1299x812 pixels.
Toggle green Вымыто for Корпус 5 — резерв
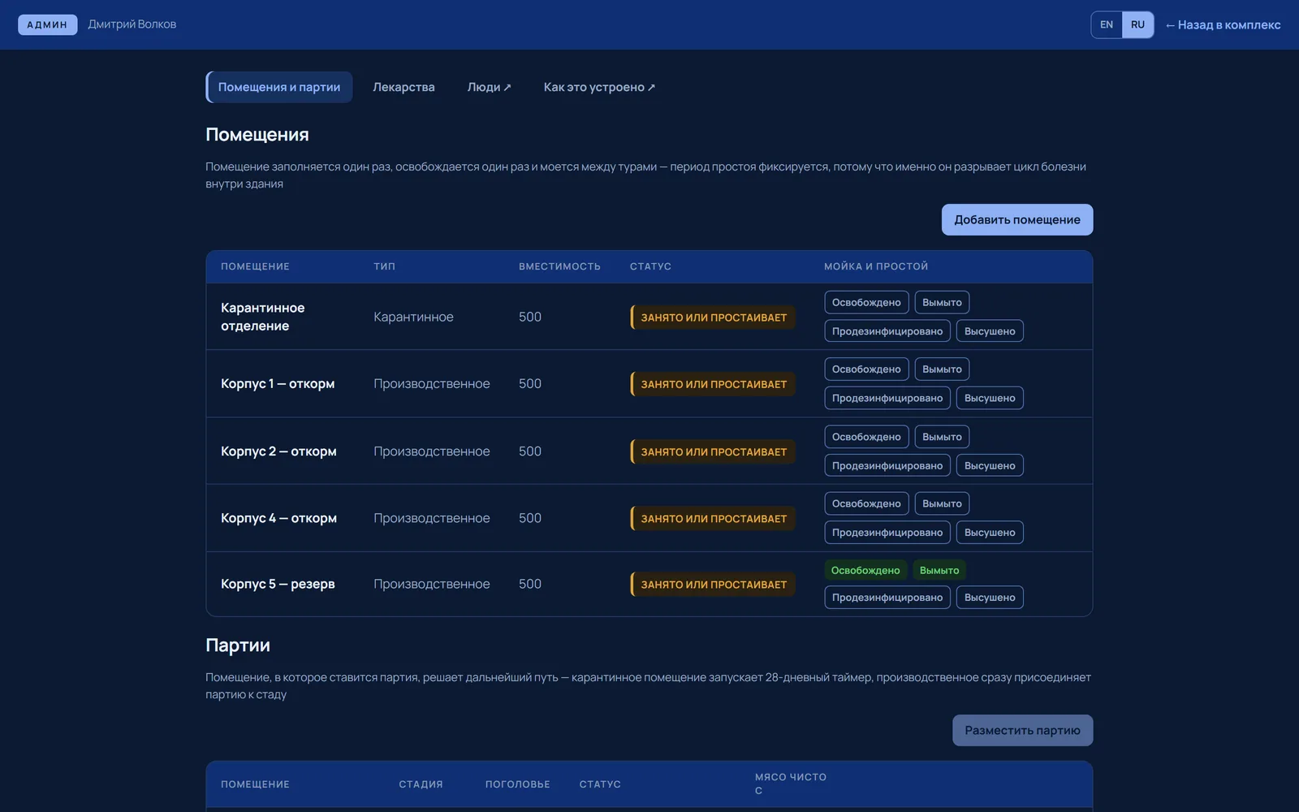click(939, 570)
